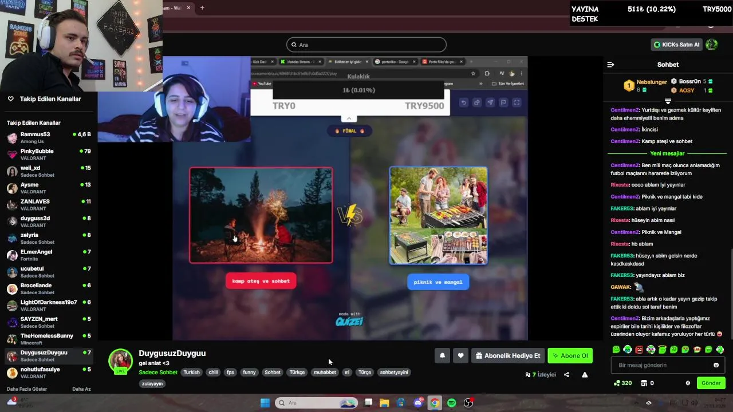
Task: Open Spotify from the taskbar
Action: 451,403
